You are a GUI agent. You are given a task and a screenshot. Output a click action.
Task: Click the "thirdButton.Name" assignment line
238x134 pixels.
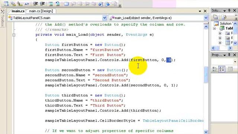click(x=84, y=100)
